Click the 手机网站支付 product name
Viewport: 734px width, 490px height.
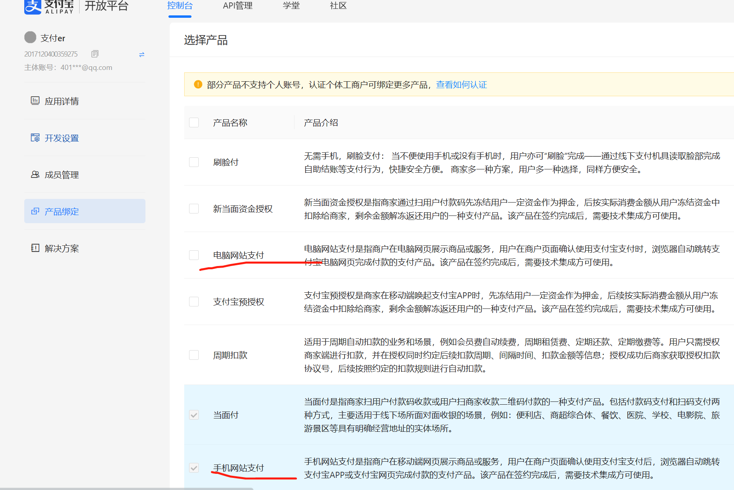(x=238, y=468)
